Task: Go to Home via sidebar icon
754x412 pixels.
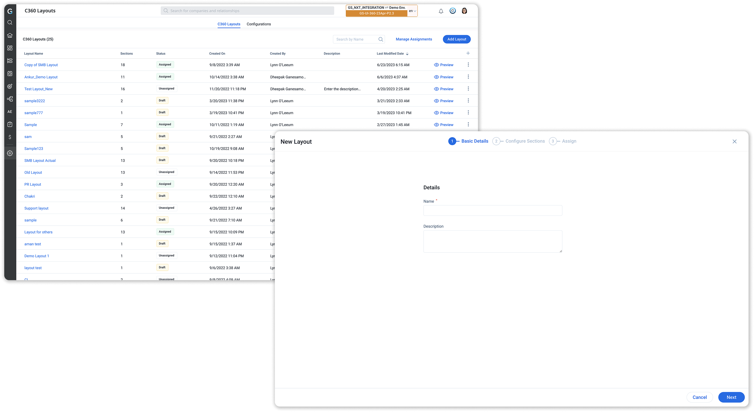Action: click(x=10, y=35)
